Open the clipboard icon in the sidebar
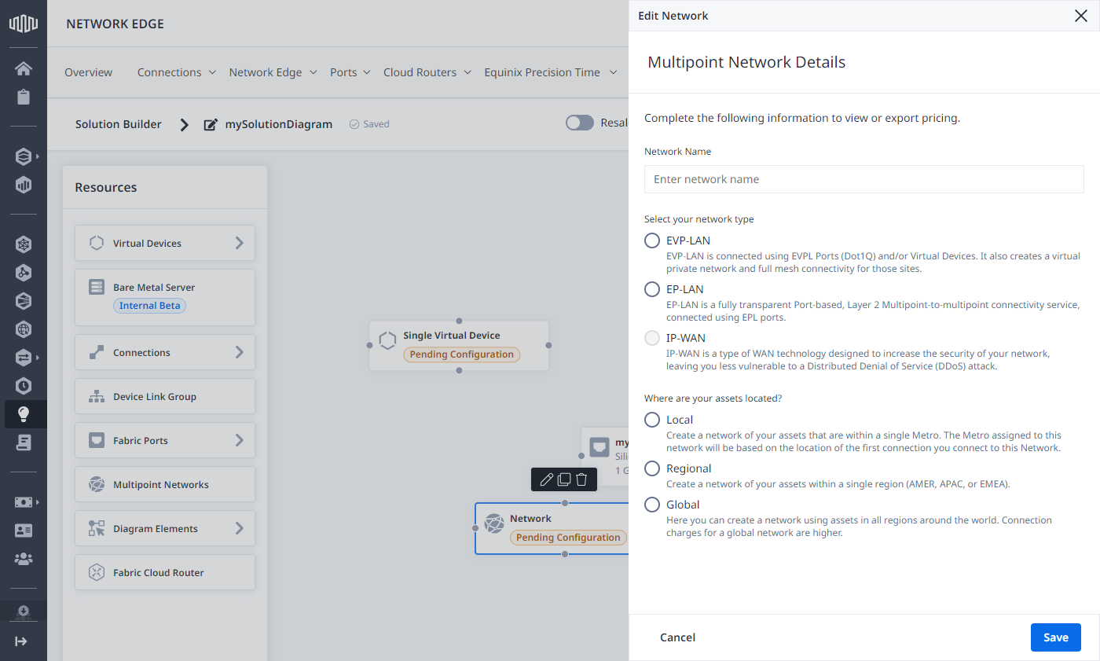 click(24, 97)
